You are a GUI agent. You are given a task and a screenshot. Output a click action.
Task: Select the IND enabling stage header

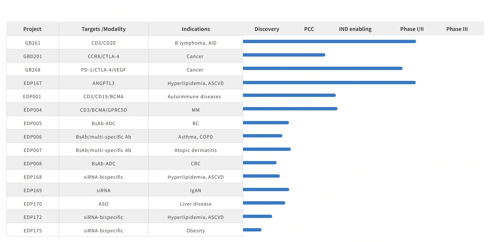click(355, 29)
